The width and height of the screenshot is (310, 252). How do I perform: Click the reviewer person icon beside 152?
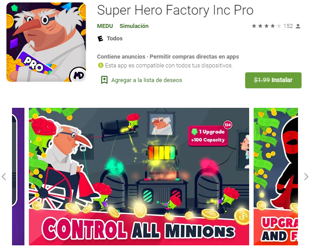click(298, 26)
